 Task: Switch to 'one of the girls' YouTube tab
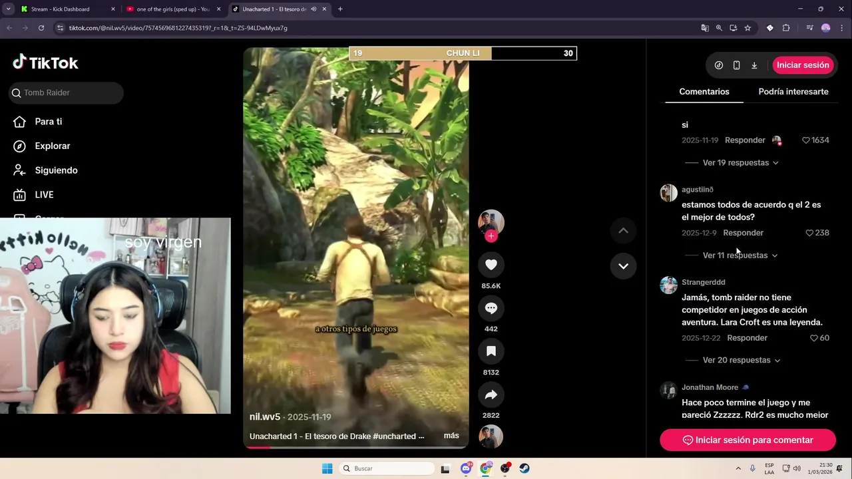click(x=173, y=9)
